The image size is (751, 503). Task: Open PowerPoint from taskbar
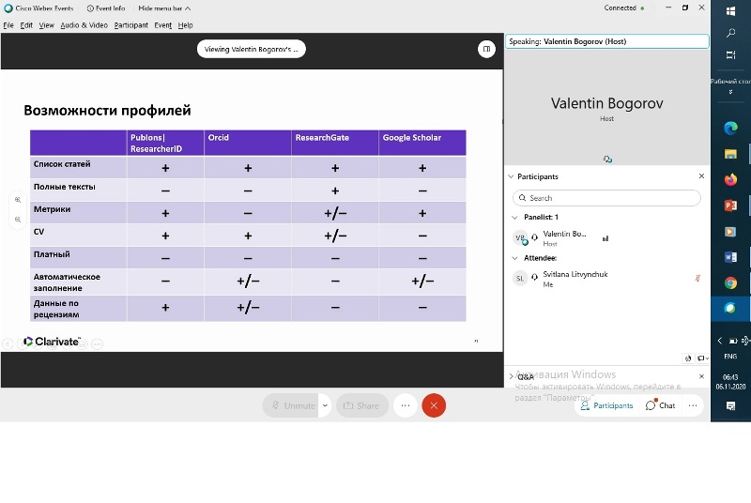pos(730,206)
